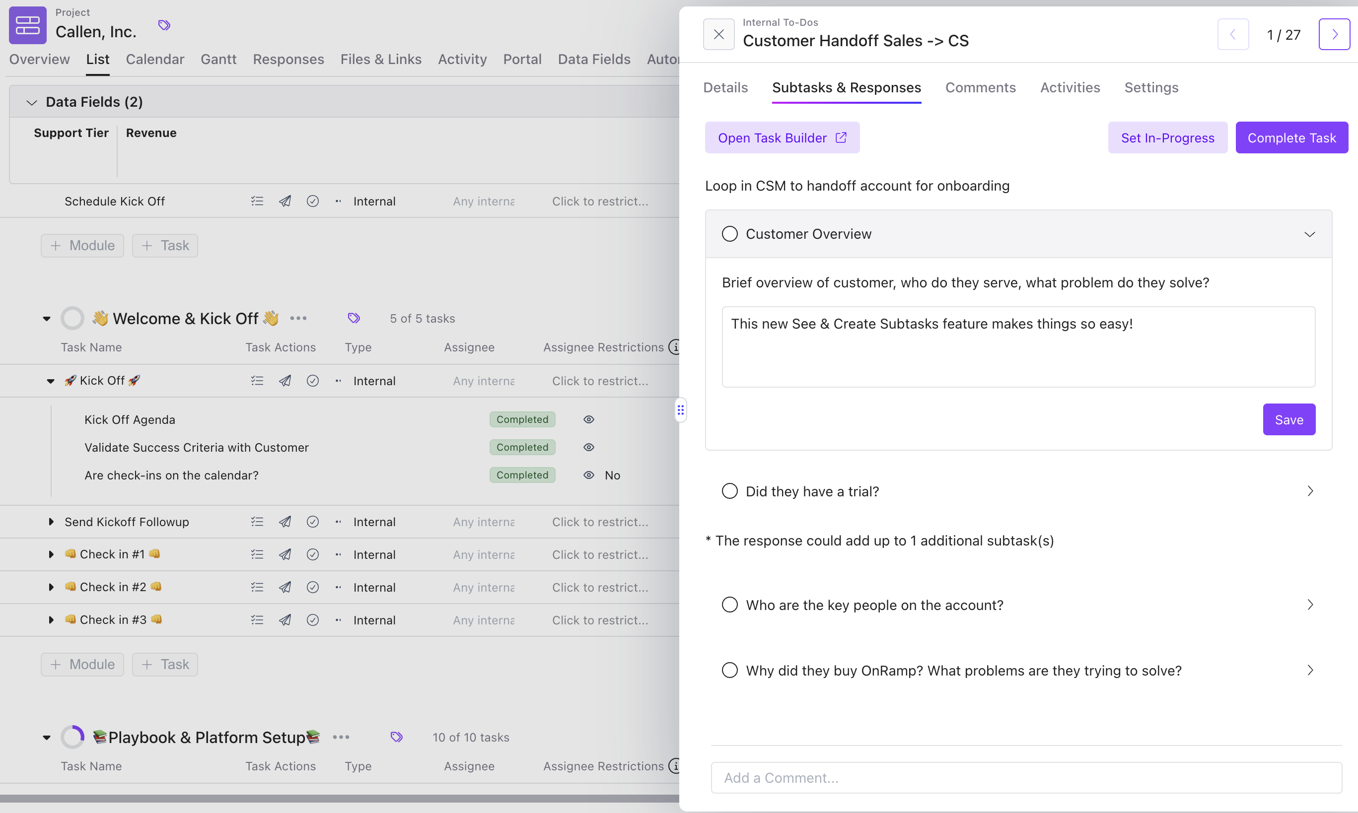Click the info icon beside Assignee Restrictions header
This screenshot has height=813, width=1358.
676,347
